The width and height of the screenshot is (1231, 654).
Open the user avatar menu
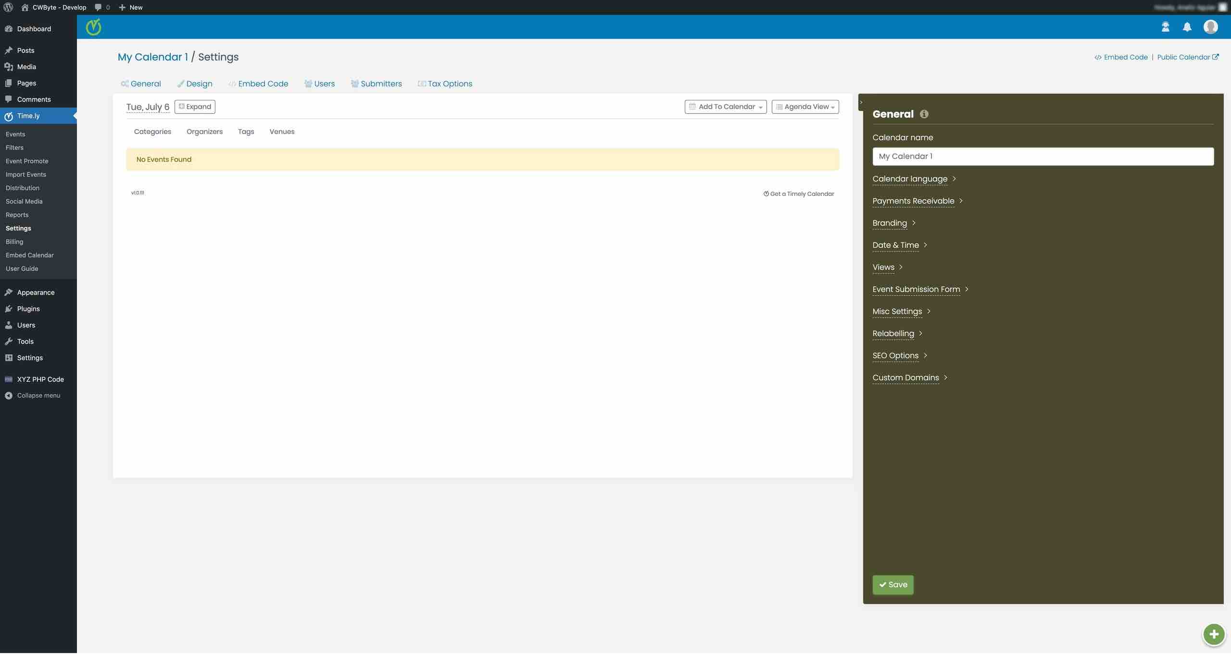coord(1210,27)
